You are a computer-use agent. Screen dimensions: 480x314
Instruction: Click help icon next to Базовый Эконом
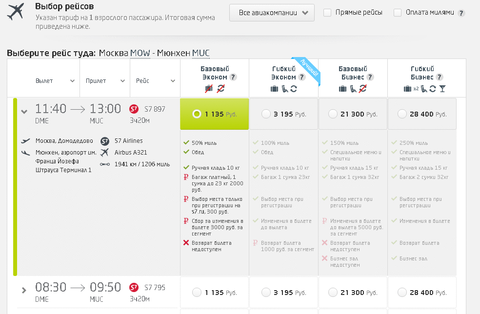[233, 77]
